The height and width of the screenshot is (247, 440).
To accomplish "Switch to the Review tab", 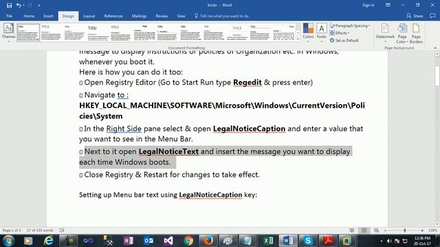I will [162, 16].
